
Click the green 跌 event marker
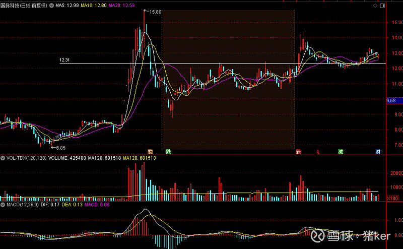[168, 152]
